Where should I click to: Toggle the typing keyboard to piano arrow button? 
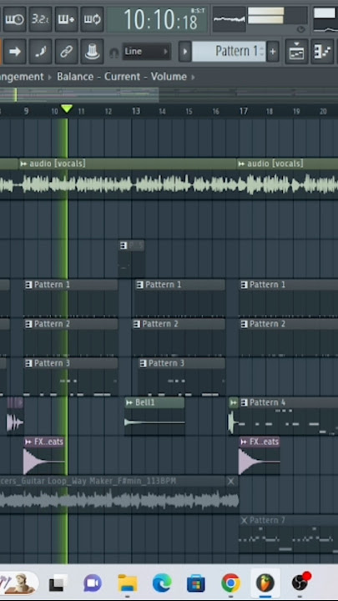coord(14,52)
